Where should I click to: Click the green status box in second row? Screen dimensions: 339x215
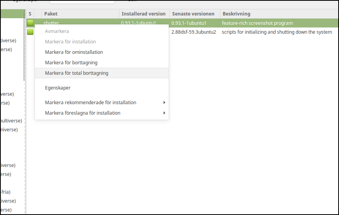point(30,32)
